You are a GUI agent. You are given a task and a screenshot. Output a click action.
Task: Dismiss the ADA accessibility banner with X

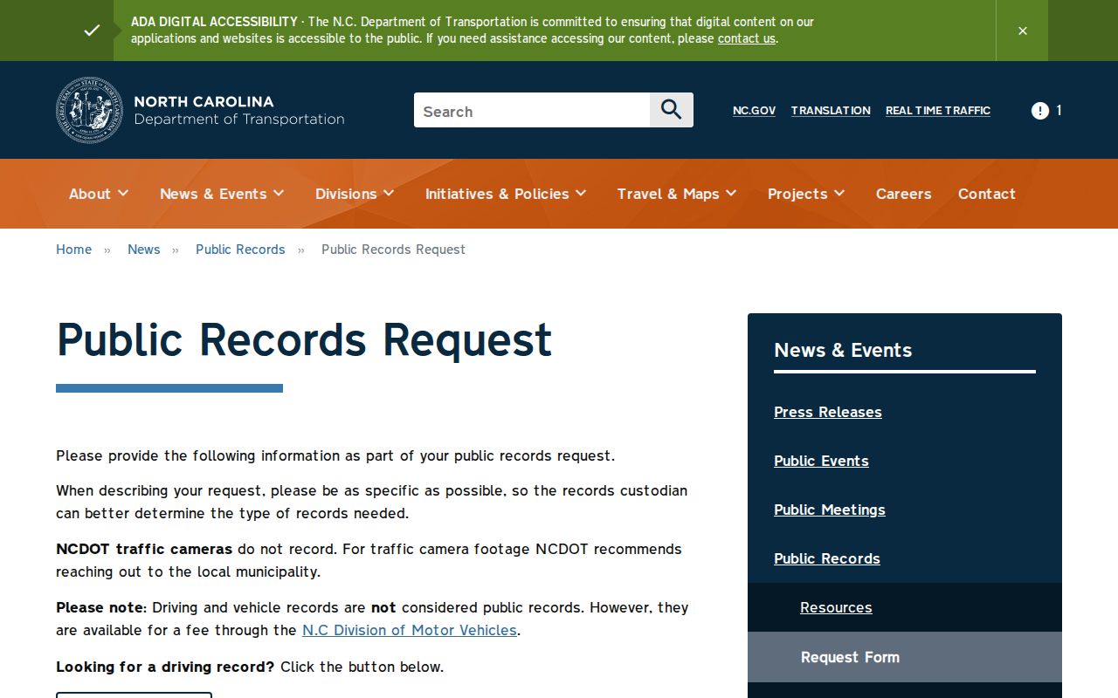[1022, 31]
